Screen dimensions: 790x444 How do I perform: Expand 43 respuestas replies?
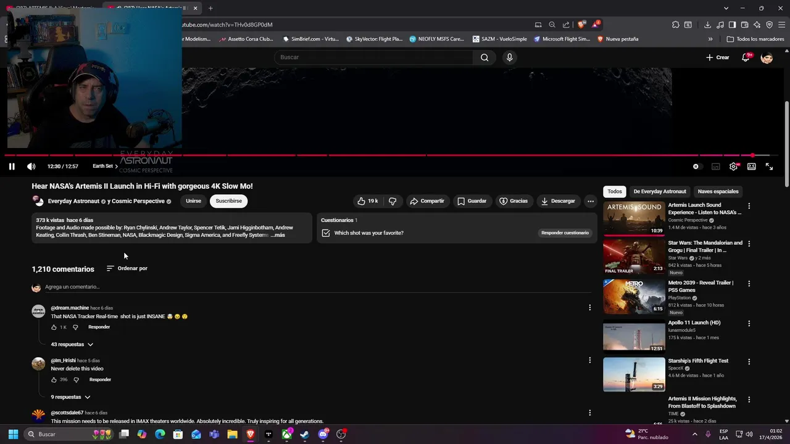[72, 345]
